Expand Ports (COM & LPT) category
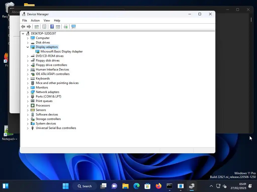The height and width of the screenshot is (192, 257). tap(28, 97)
